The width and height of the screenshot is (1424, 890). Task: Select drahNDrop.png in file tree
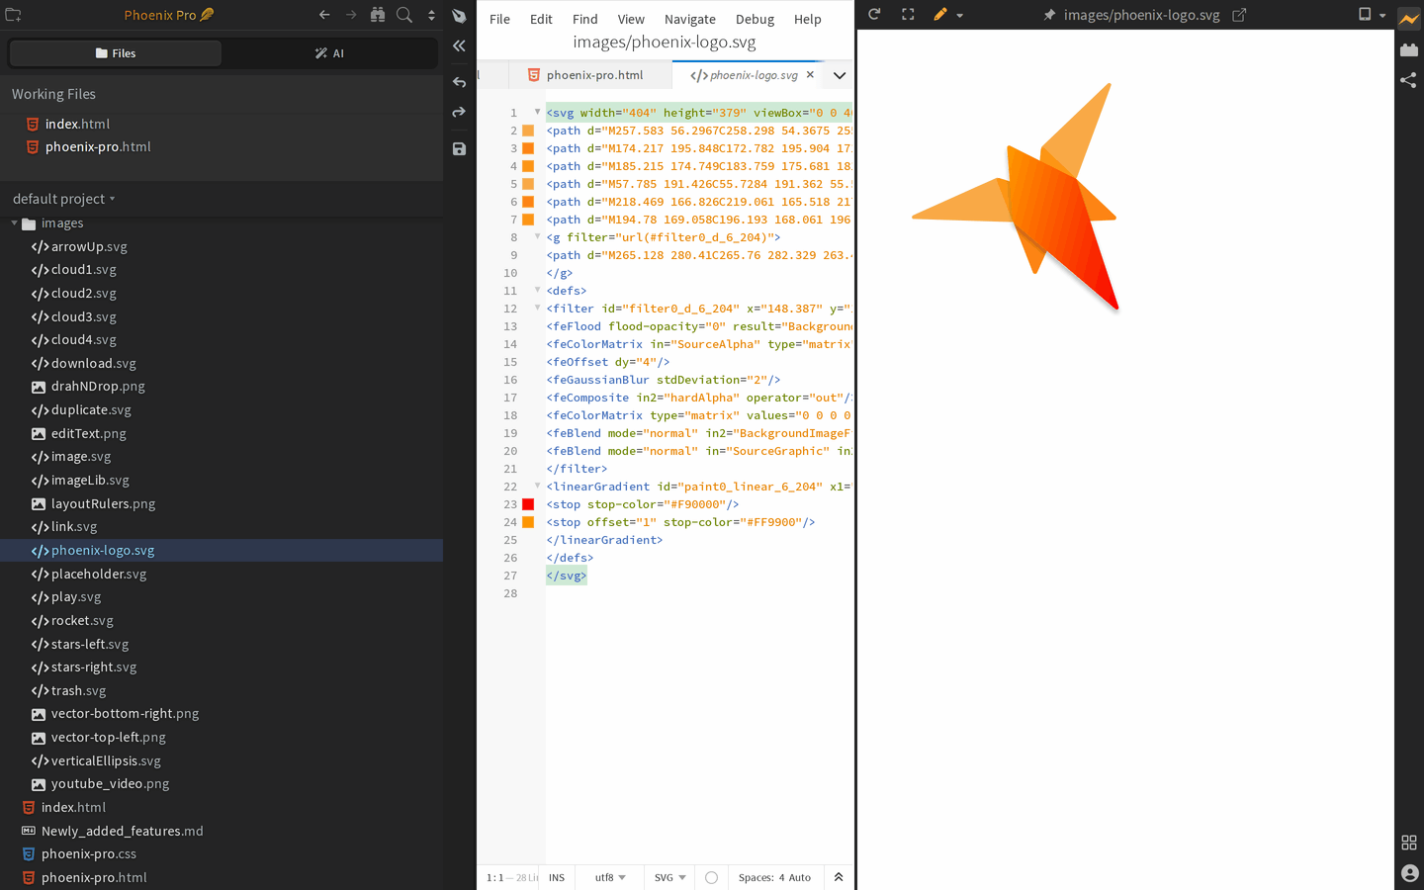[98, 387]
